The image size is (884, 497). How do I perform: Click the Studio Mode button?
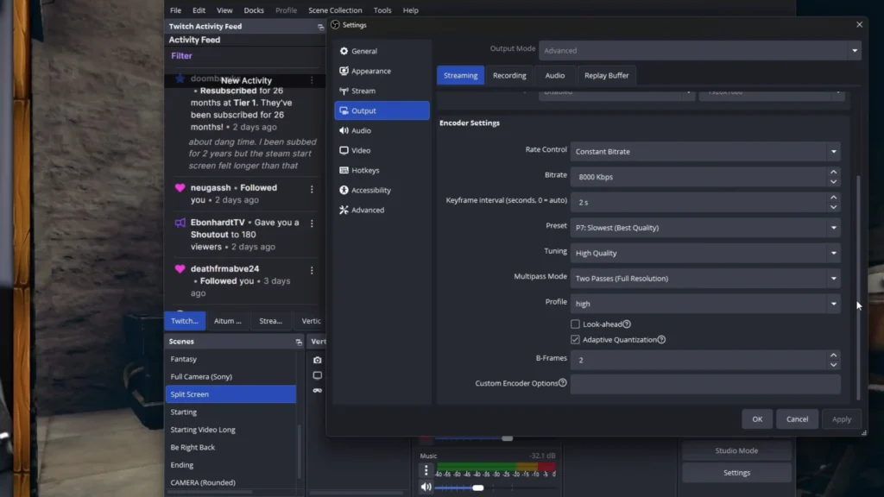(736, 450)
